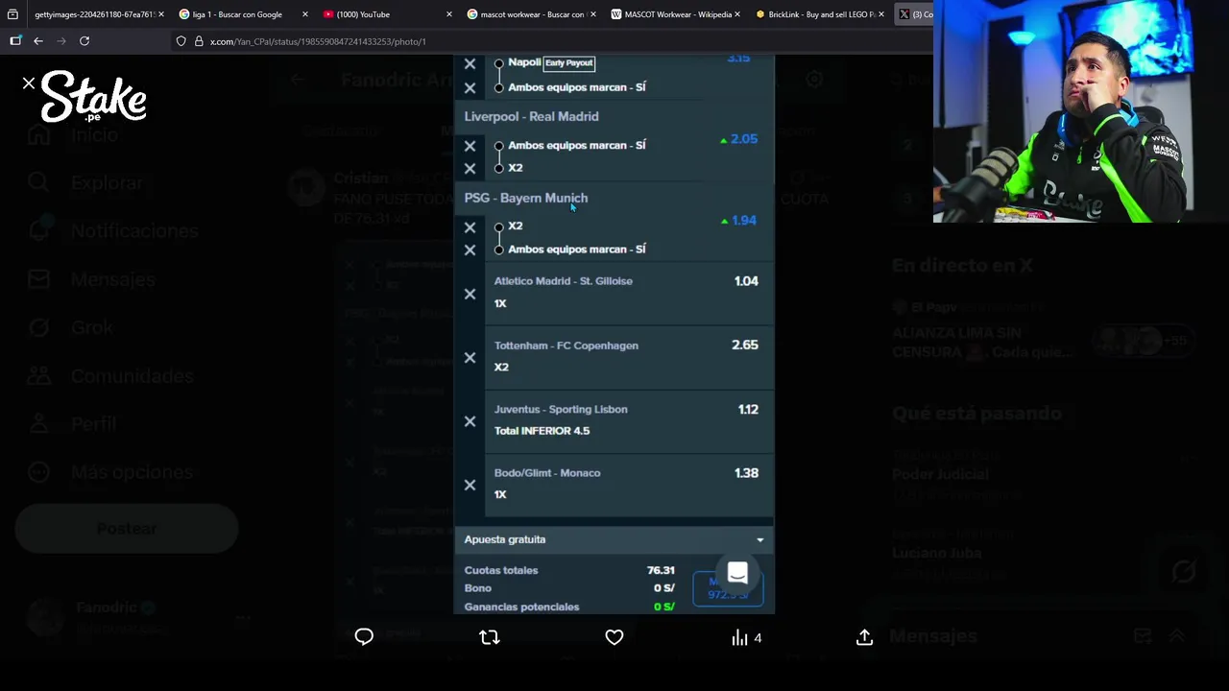Remove the X2 leg under Liverpool - Real Madrid

point(470,168)
